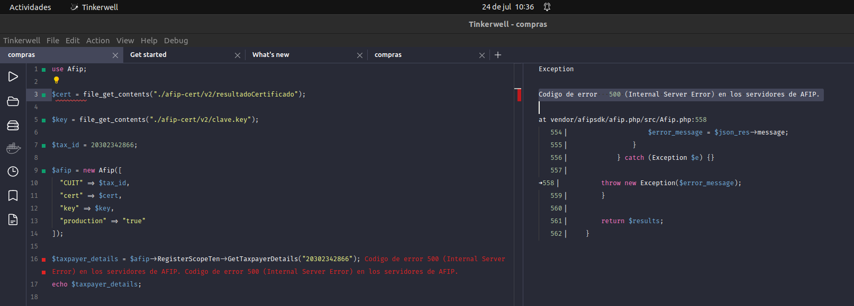Click the Docker whale icon in sidebar

(13, 149)
